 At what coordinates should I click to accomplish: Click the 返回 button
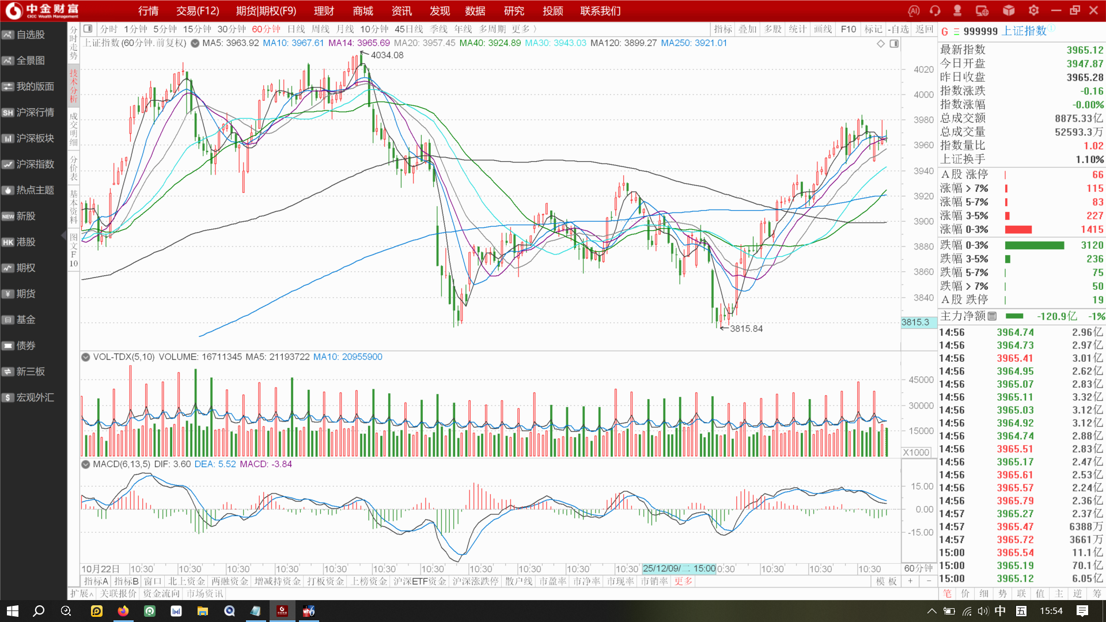click(x=924, y=29)
